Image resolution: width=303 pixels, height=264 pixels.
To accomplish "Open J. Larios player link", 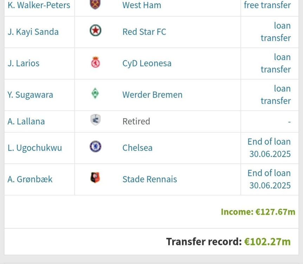I will (x=24, y=63).
